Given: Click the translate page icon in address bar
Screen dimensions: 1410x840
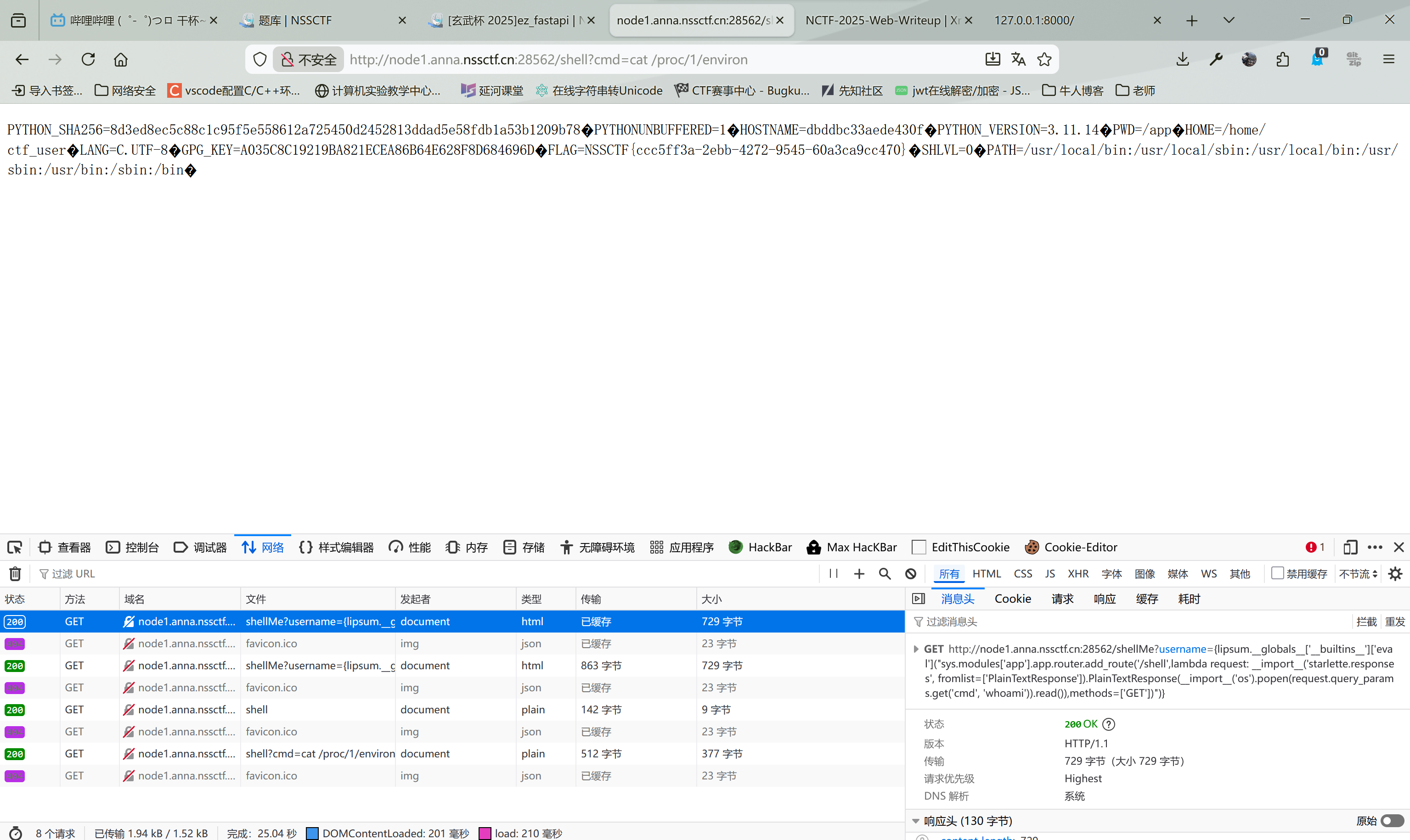Looking at the screenshot, I should 1018,59.
